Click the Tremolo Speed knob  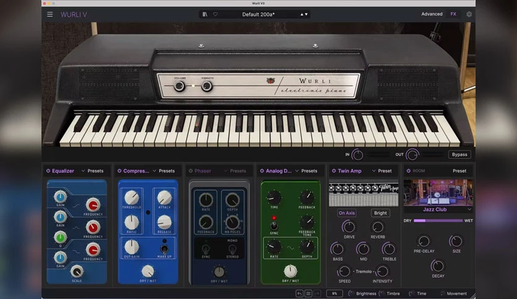[344, 271]
